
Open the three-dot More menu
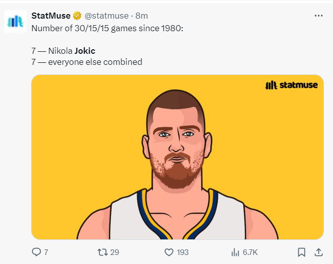pos(318,16)
